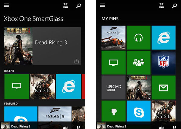Open Dead Rising 3 pin in My Pins

pyautogui.click(x=138, y=88)
